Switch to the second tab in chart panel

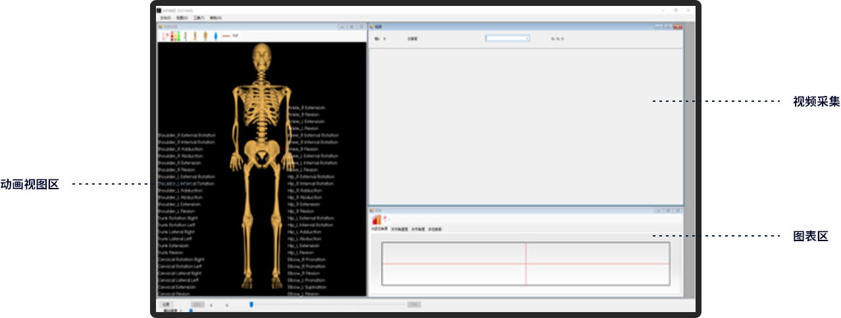[x=399, y=229]
